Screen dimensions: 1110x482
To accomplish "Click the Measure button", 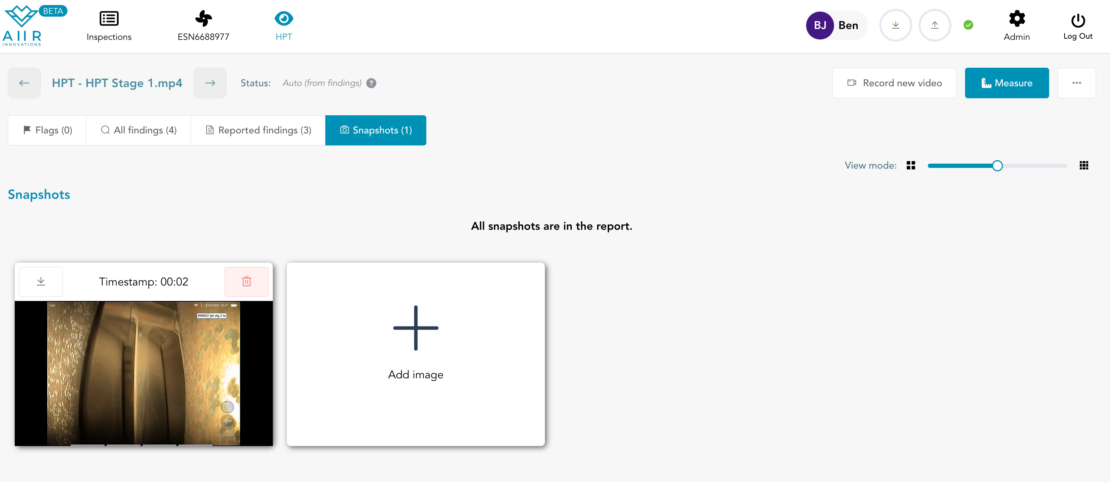I will (x=1007, y=83).
